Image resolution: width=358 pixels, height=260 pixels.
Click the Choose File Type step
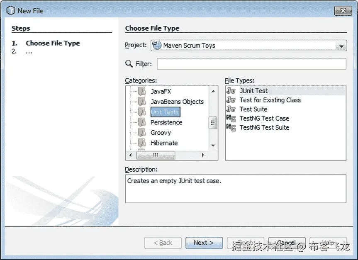coord(53,43)
